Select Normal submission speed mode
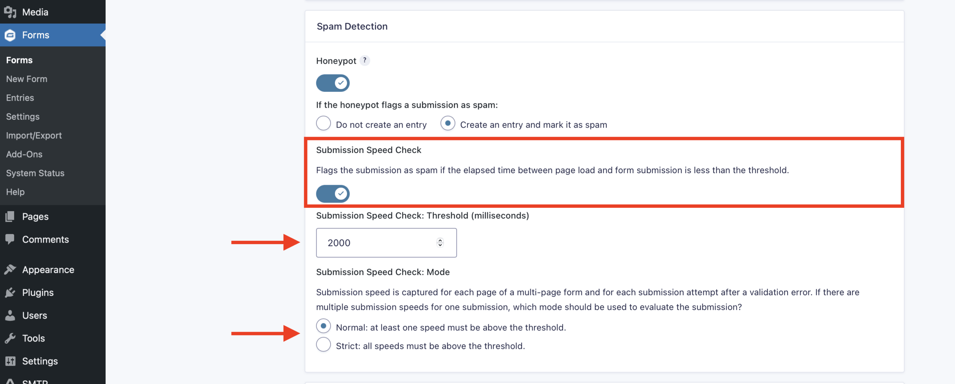 [323, 325]
